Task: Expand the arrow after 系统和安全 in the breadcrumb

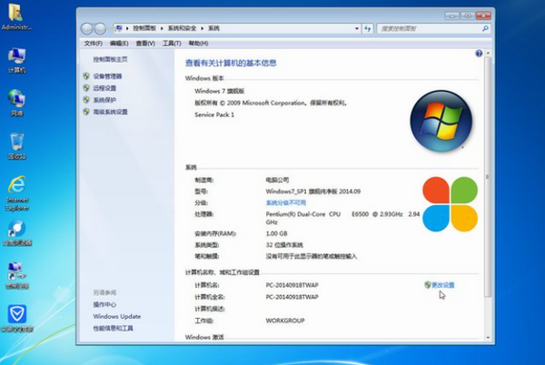Action: click(x=203, y=28)
